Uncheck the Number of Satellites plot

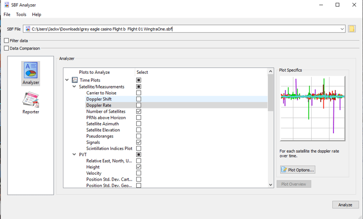pos(139,112)
